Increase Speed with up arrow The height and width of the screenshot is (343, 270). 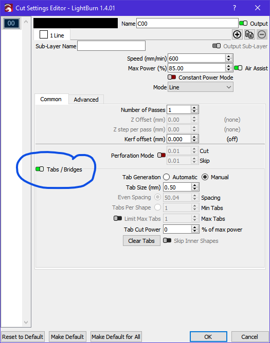pos(228,56)
